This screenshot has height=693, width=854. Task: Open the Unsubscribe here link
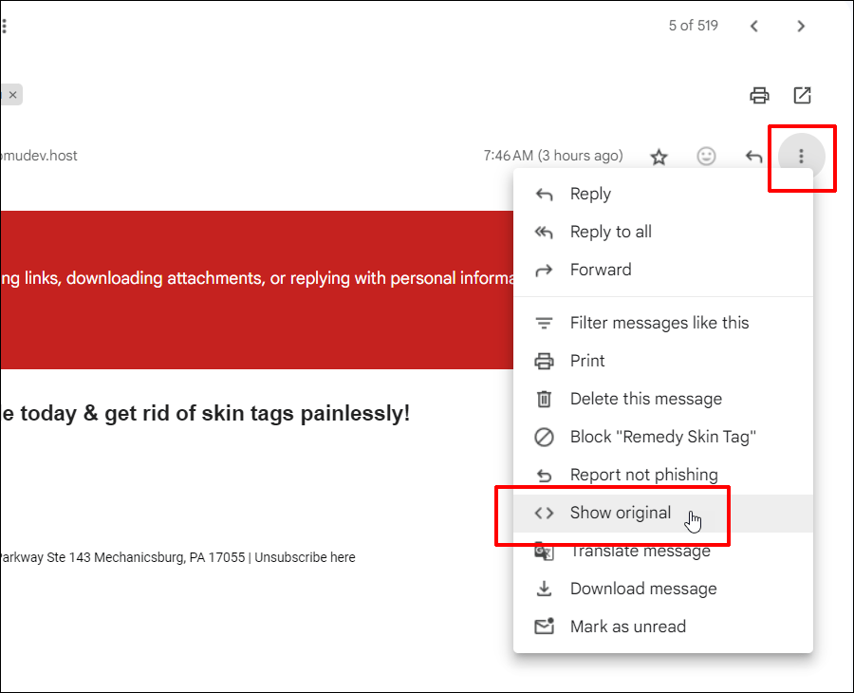(x=305, y=557)
